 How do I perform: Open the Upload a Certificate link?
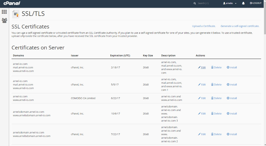pos(204,26)
